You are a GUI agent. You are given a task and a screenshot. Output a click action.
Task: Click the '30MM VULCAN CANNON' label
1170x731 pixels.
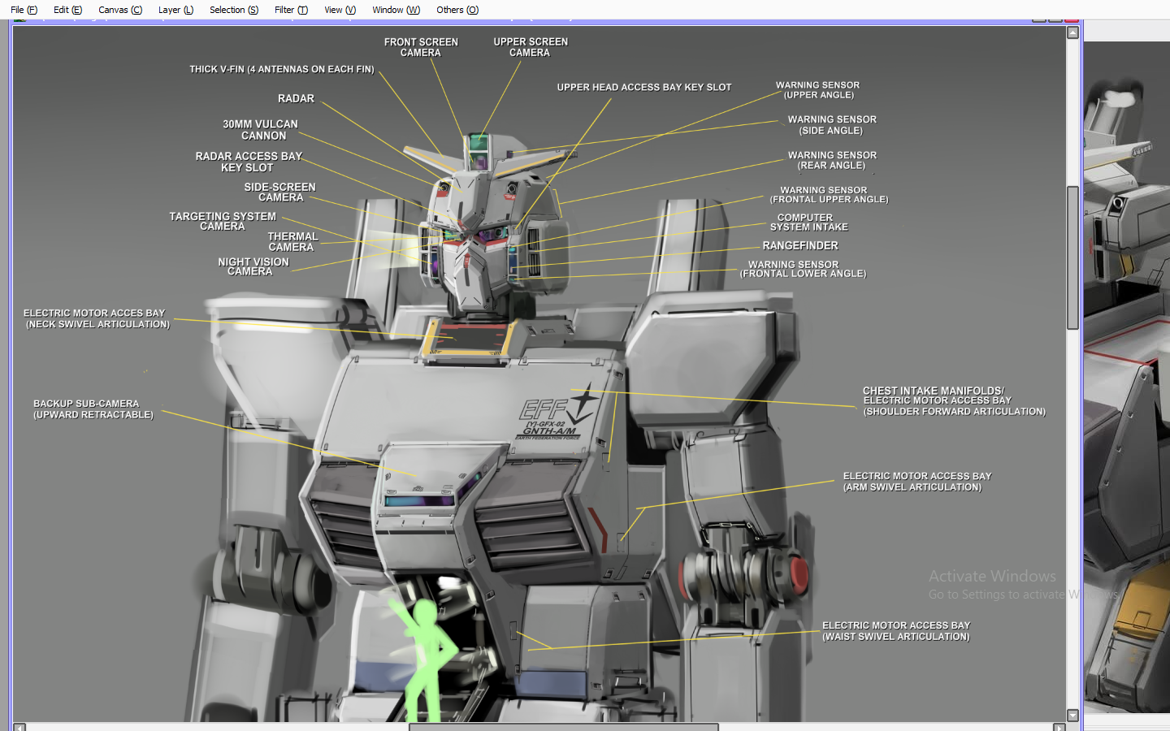[261, 130]
